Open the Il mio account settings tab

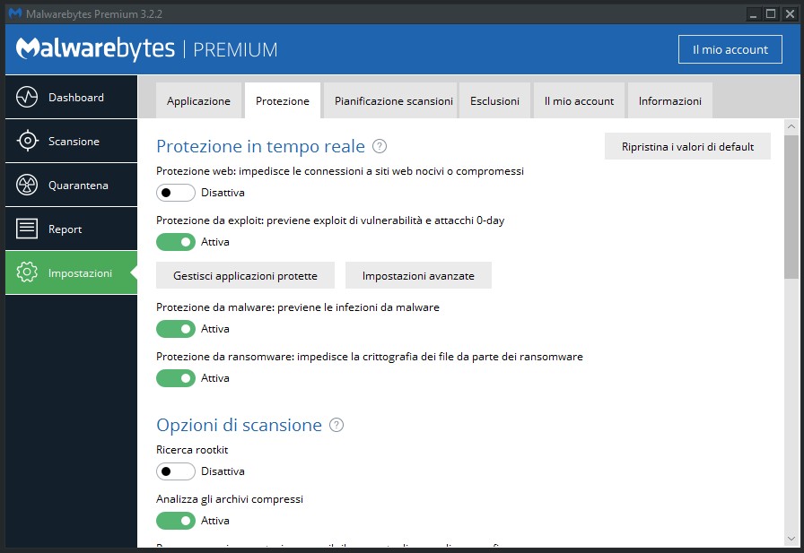click(579, 101)
